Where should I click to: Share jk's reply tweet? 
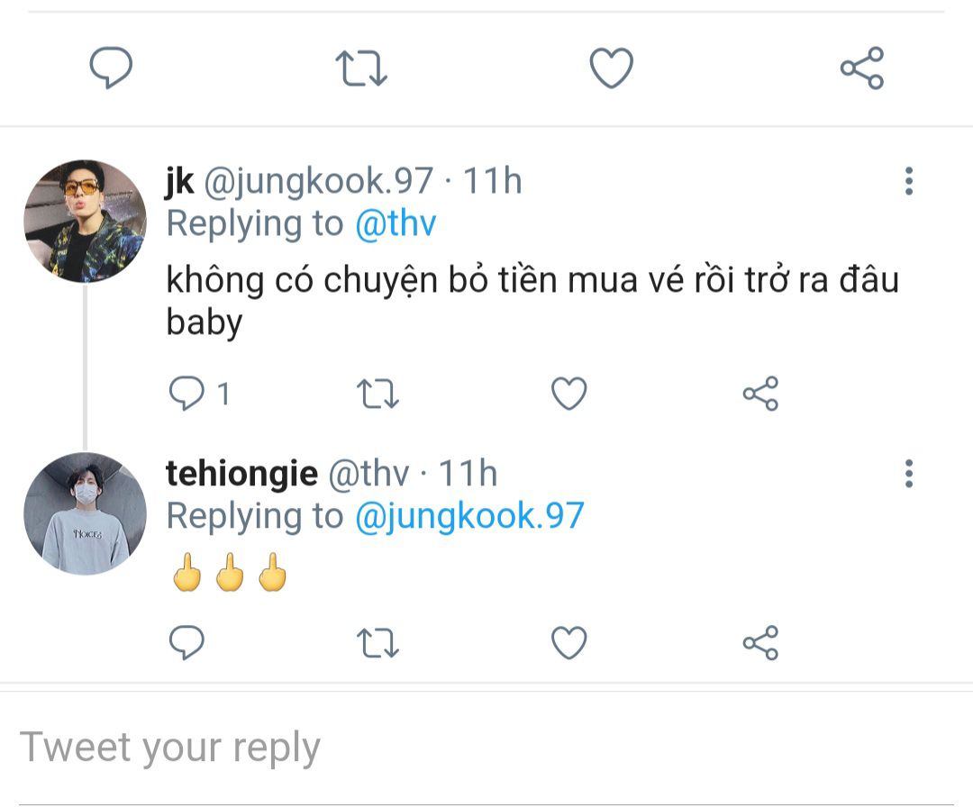[760, 394]
